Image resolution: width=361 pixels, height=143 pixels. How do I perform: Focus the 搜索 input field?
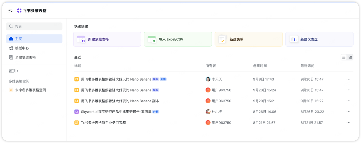click(x=34, y=26)
